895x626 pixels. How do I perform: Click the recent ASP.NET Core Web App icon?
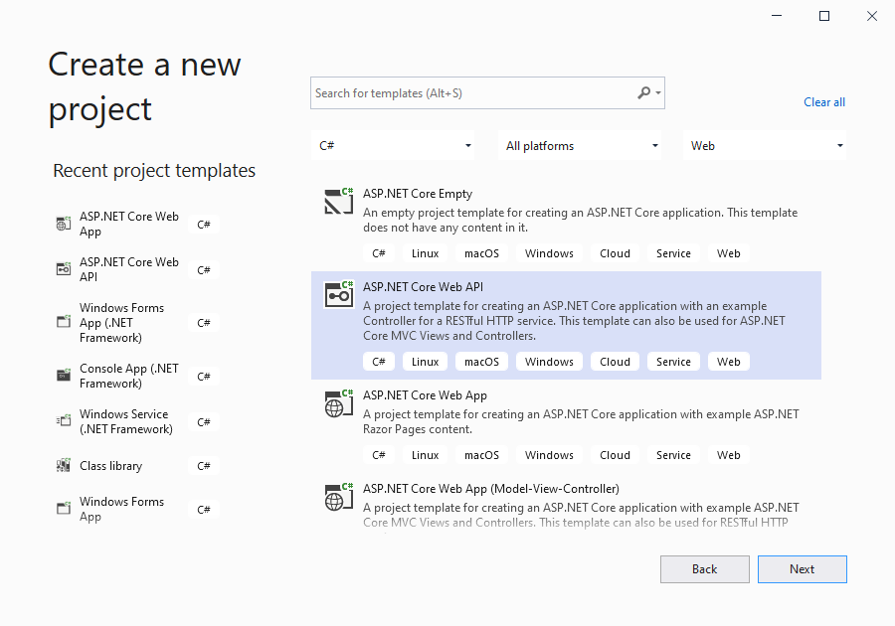(x=64, y=224)
